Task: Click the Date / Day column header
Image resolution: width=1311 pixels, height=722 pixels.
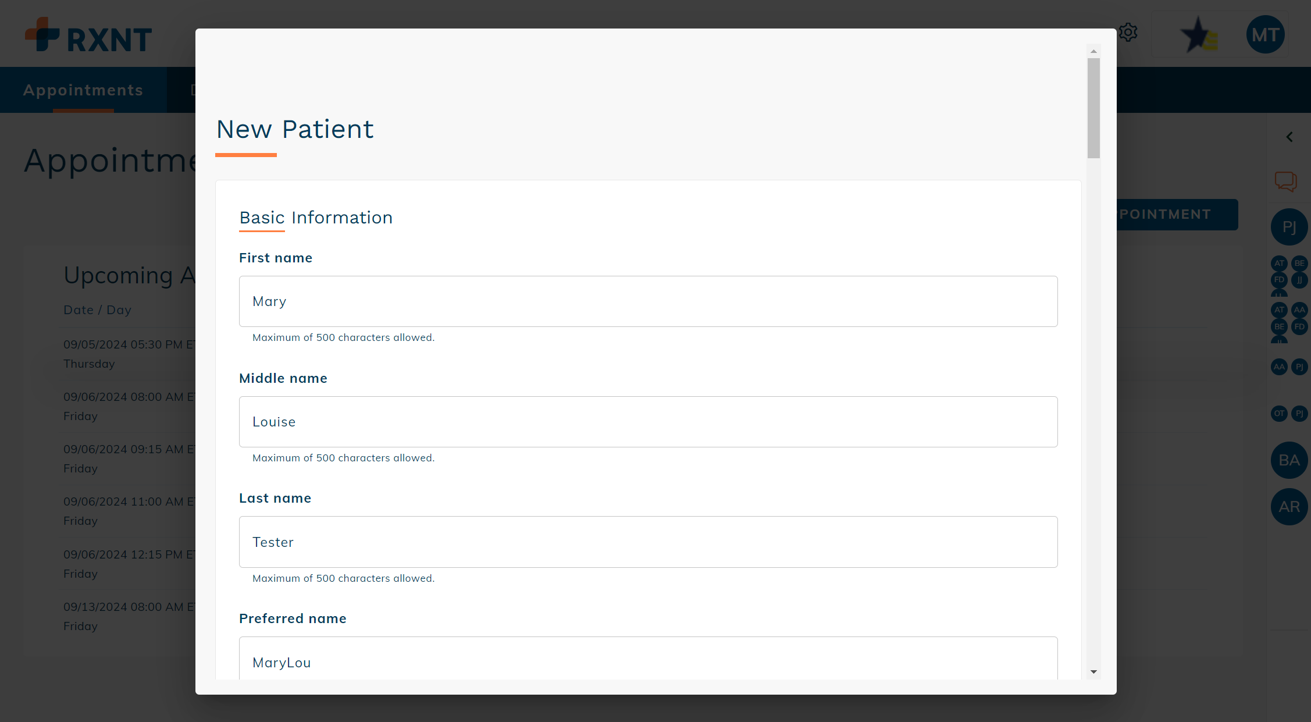Action: point(98,310)
